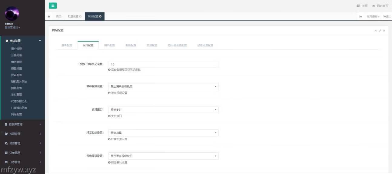Go to 网站首页 via home icon

(x=380, y=6)
